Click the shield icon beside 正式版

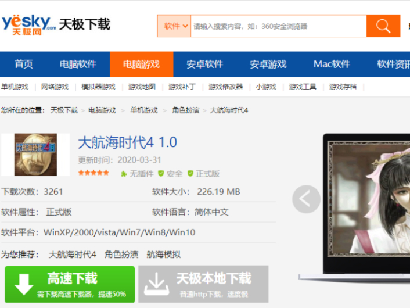(x=190, y=173)
